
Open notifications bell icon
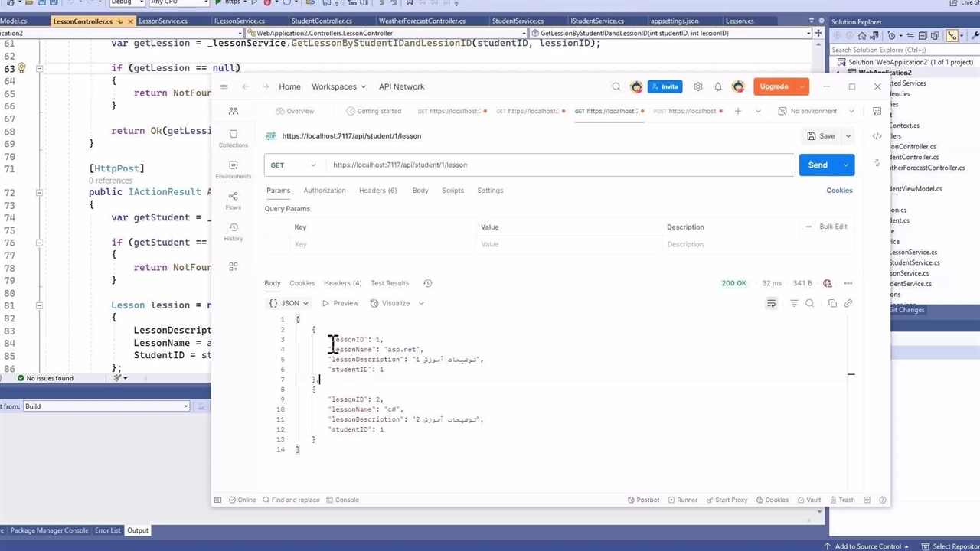point(718,87)
